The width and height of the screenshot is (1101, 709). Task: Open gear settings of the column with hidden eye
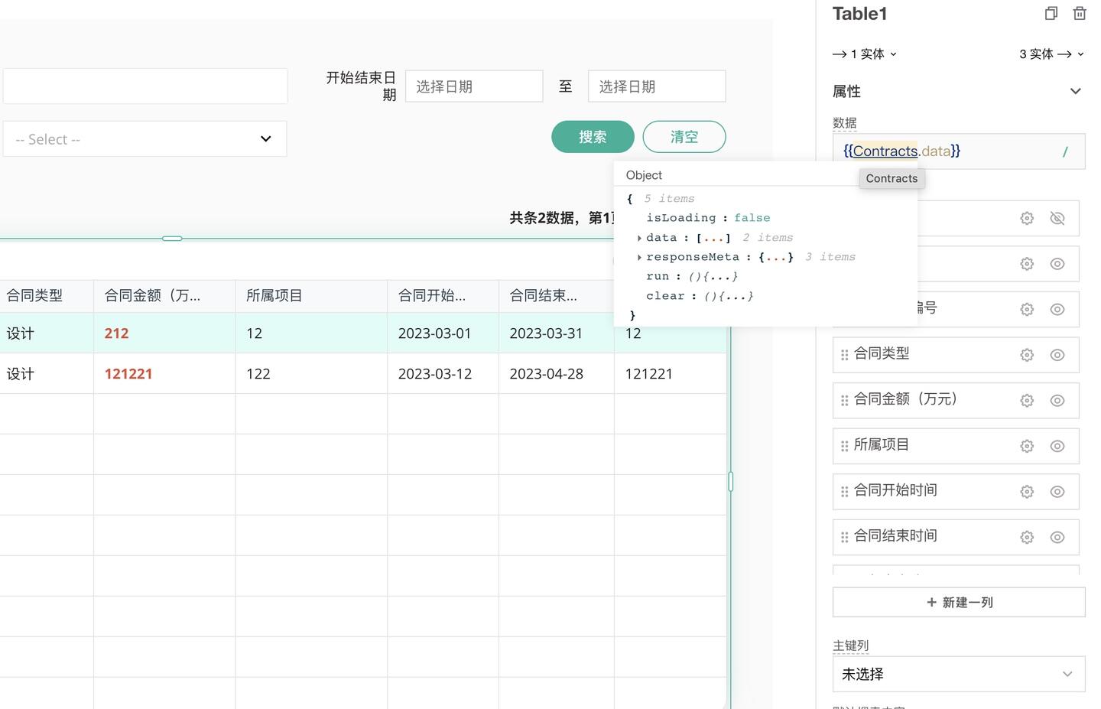click(x=1027, y=219)
